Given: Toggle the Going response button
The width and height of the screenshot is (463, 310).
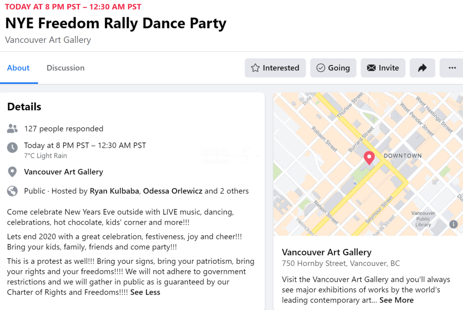Looking at the screenshot, I should [333, 68].
